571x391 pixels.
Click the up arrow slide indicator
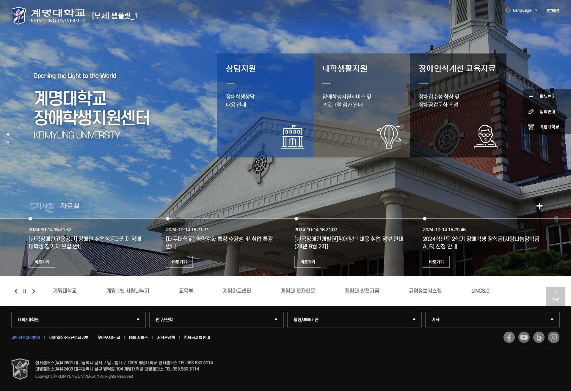click(x=8, y=134)
